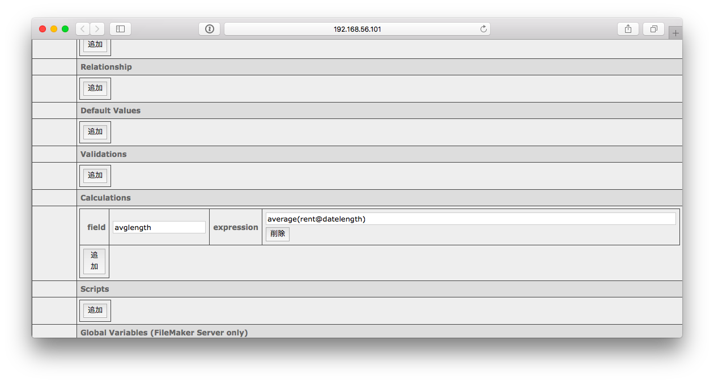Screen dimensions: 714x383
Task: Go forward with Safari's forward arrow
Action: pyautogui.click(x=97, y=29)
